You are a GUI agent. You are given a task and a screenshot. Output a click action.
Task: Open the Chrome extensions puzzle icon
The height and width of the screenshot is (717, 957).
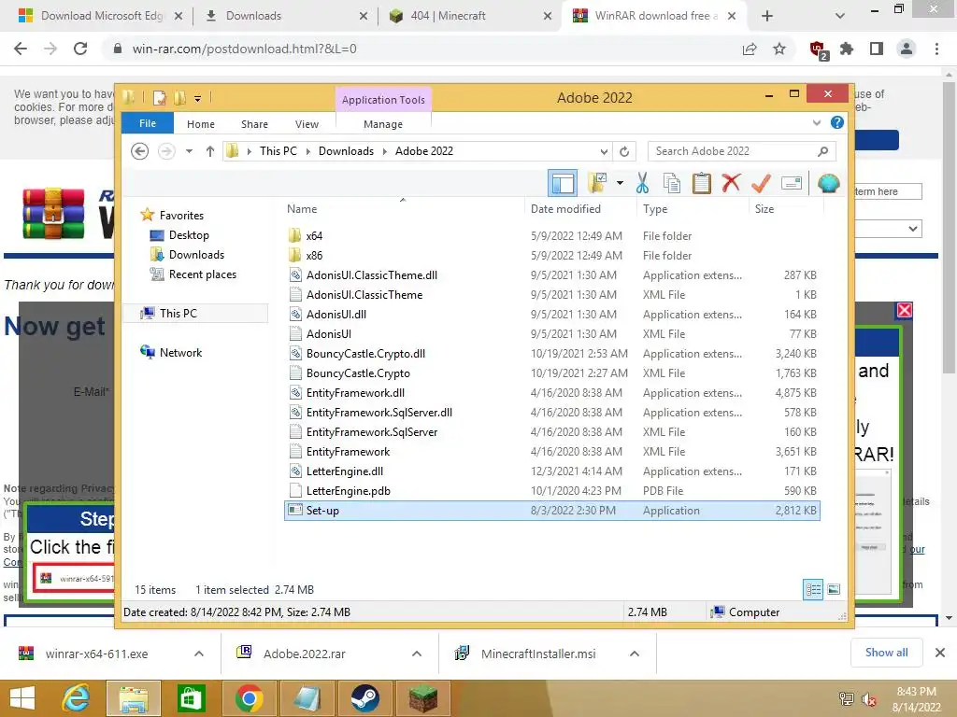[x=847, y=49]
